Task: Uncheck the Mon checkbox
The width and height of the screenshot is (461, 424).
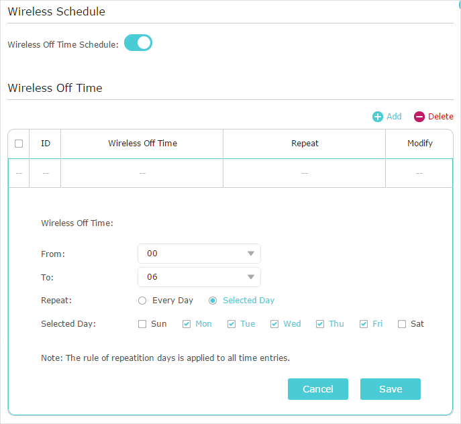Action: [x=187, y=324]
